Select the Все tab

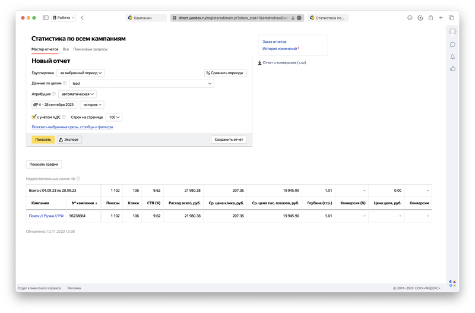tap(66, 49)
